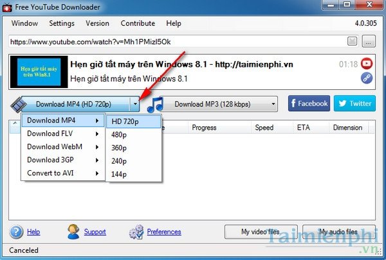This screenshot has height=260, width=386.
Task: Click the Support link
Action: coord(95,232)
